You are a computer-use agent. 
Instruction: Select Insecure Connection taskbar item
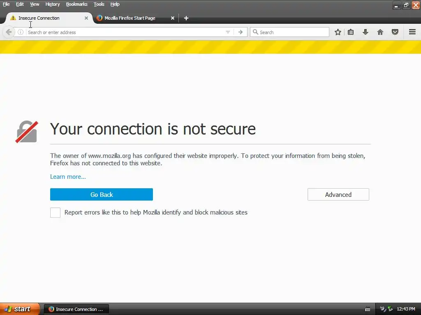point(76,309)
